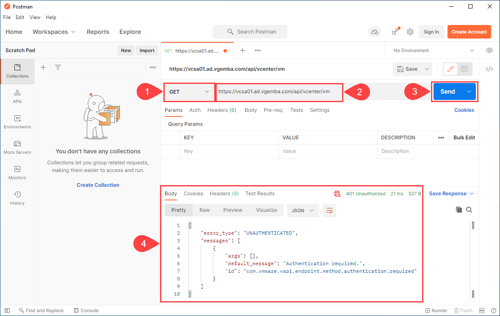Open the Environments sidebar panel
Viewport: 500px width, 316px height.
pyautogui.click(x=17, y=122)
